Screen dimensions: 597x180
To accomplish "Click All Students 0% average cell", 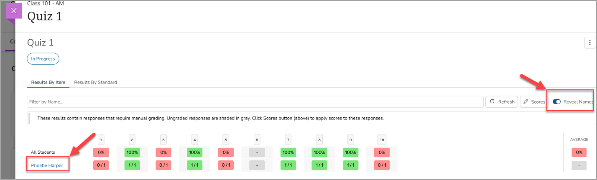I will click(x=579, y=152).
